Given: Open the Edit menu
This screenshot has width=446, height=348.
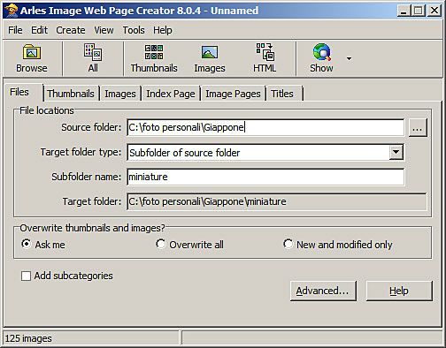Looking at the screenshot, I should (39, 30).
